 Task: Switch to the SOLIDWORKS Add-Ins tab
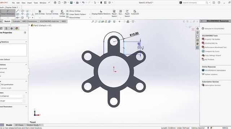tap(49, 21)
